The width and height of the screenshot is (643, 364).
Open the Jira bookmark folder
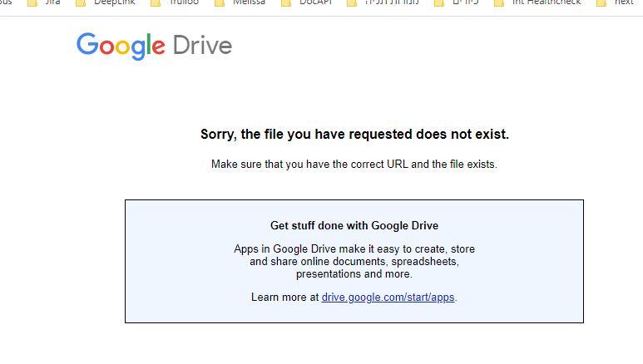point(44,2)
